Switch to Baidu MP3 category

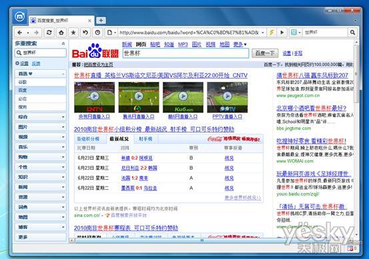point(183,45)
